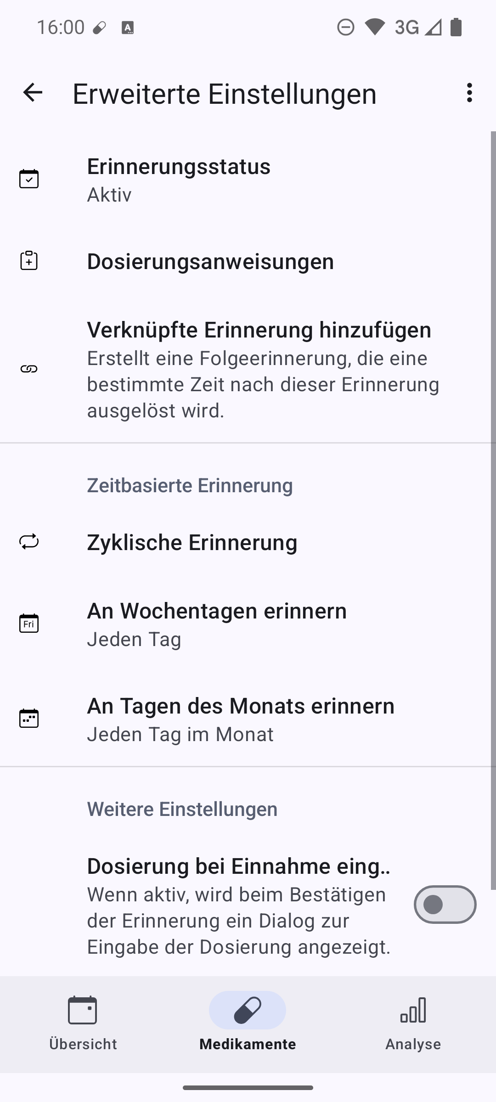Tap the cyclic repeat arrows icon
This screenshot has width=496, height=1102.
coord(29,542)
